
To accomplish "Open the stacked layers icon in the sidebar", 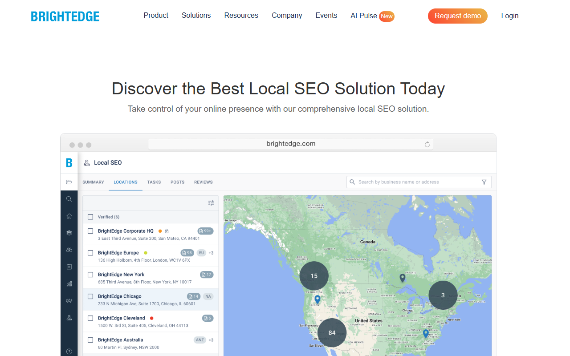I will pos(69,233).
